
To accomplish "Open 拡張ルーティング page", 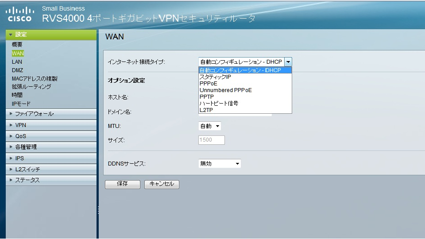I will (31, 87).
